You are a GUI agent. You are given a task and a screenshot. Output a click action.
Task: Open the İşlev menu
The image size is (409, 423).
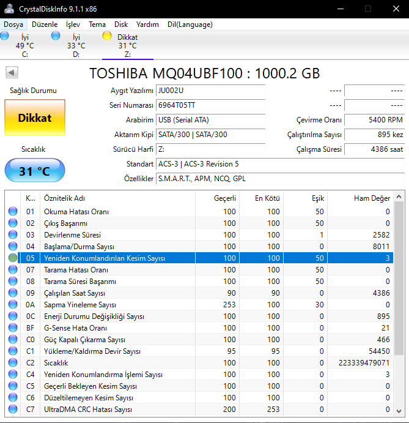point(73,24)
